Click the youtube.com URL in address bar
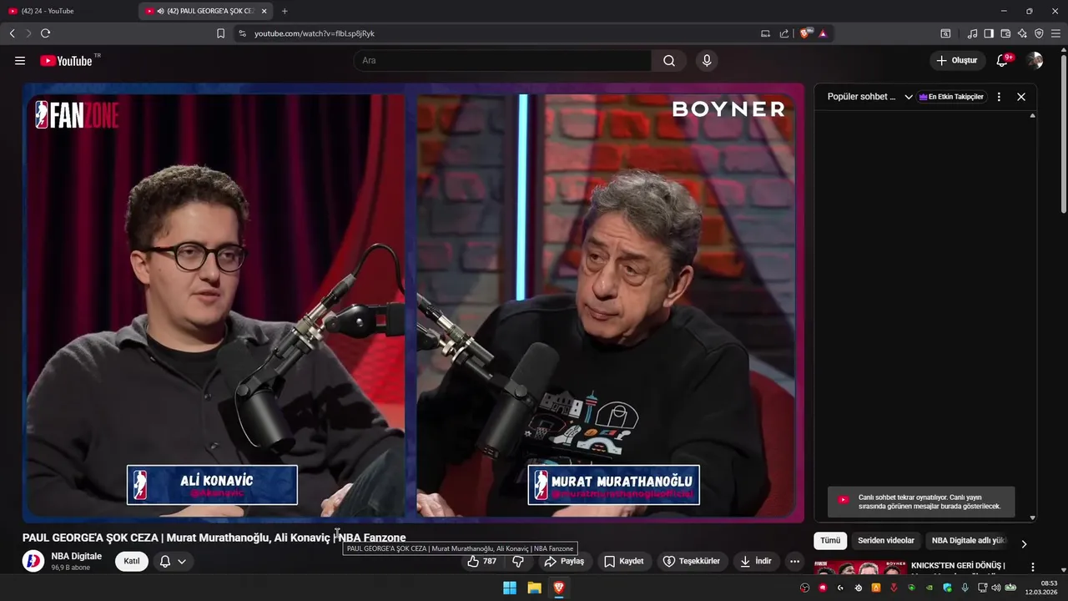The height and width of the screenshot is (601, 1068). click(x=315, y=33)
